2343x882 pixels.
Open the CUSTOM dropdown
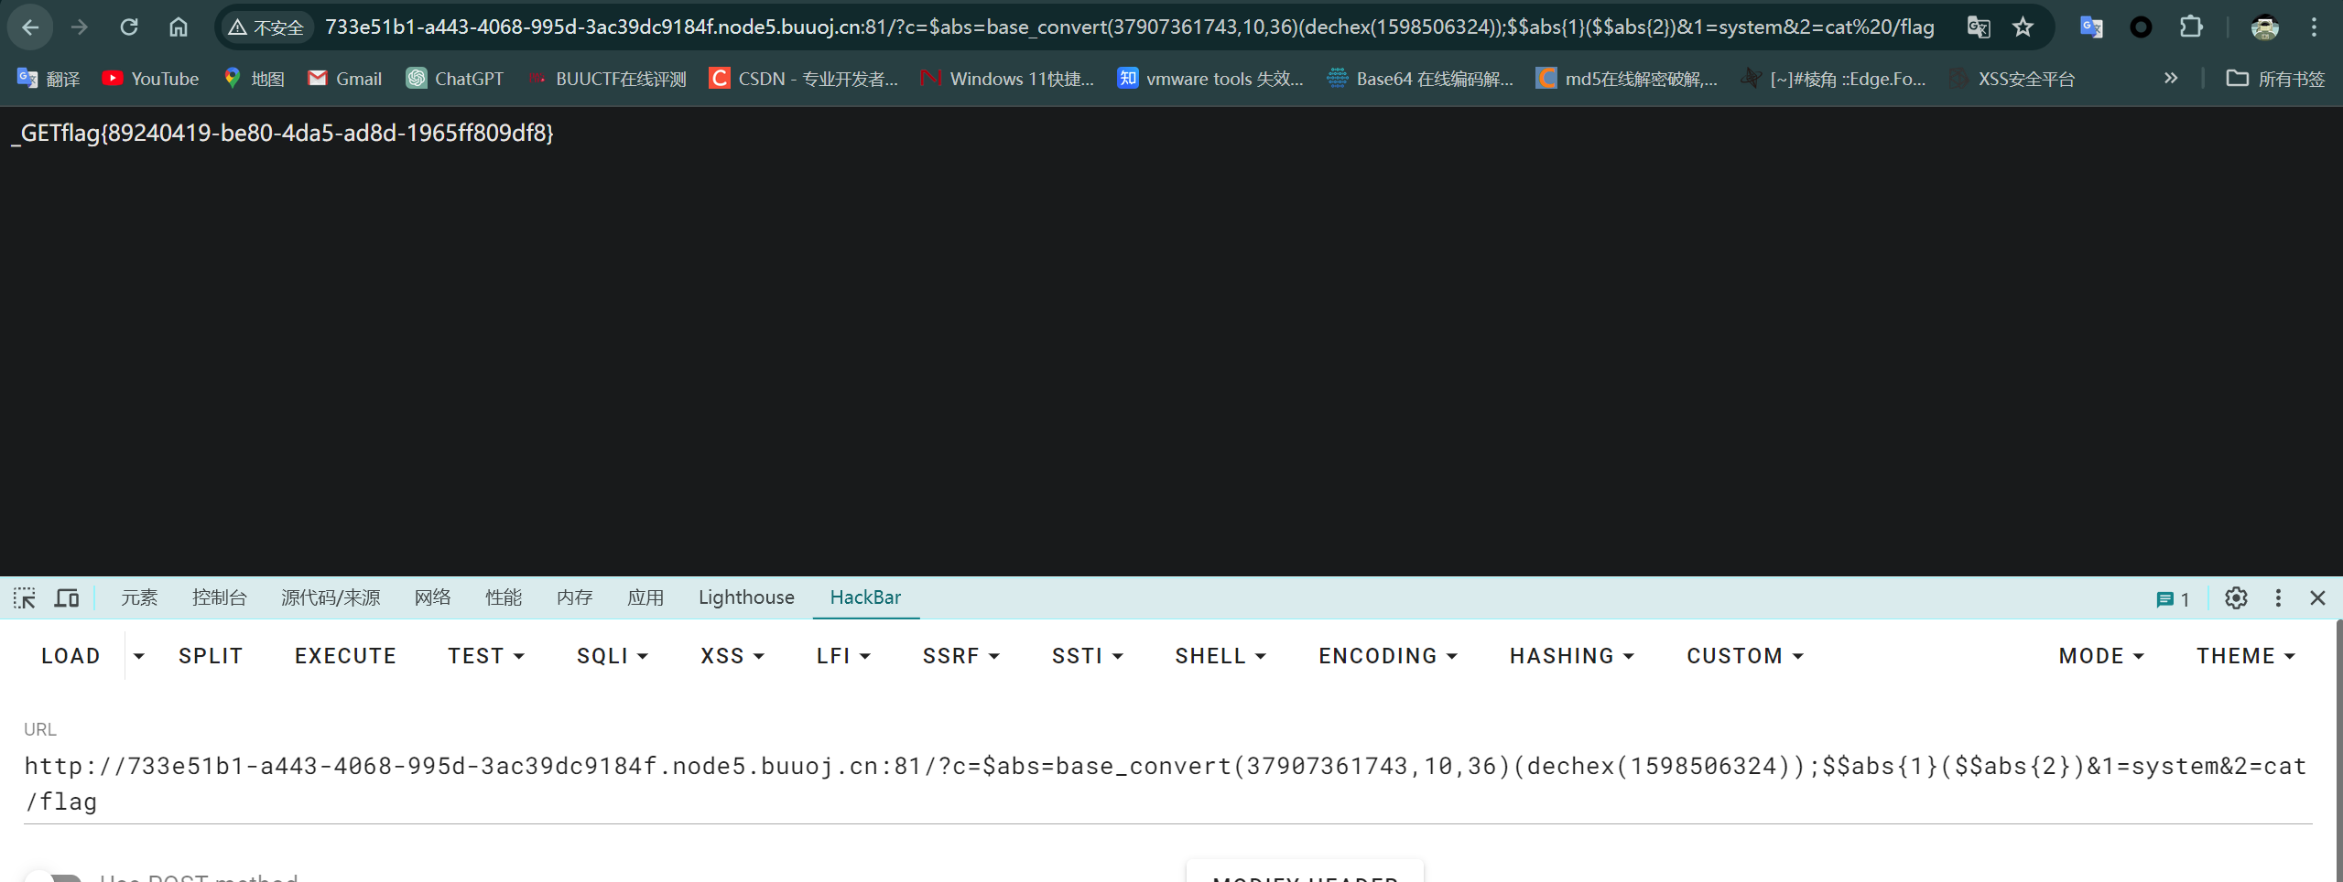pos(1745,656)
